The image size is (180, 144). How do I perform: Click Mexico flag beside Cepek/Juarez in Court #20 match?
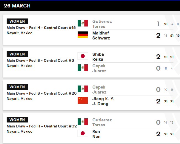(83, 89)
